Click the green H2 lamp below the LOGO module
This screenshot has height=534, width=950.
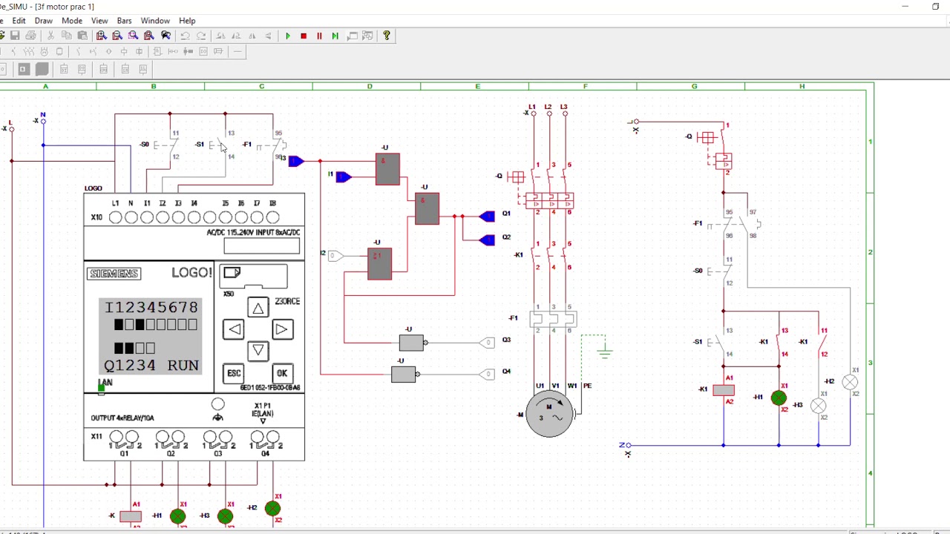272,508
